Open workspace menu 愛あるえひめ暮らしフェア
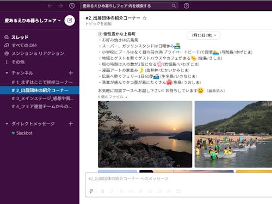Image resolution: width=272 pixels, height=204 pixels. pyautogui.click(x=33, y=21)
